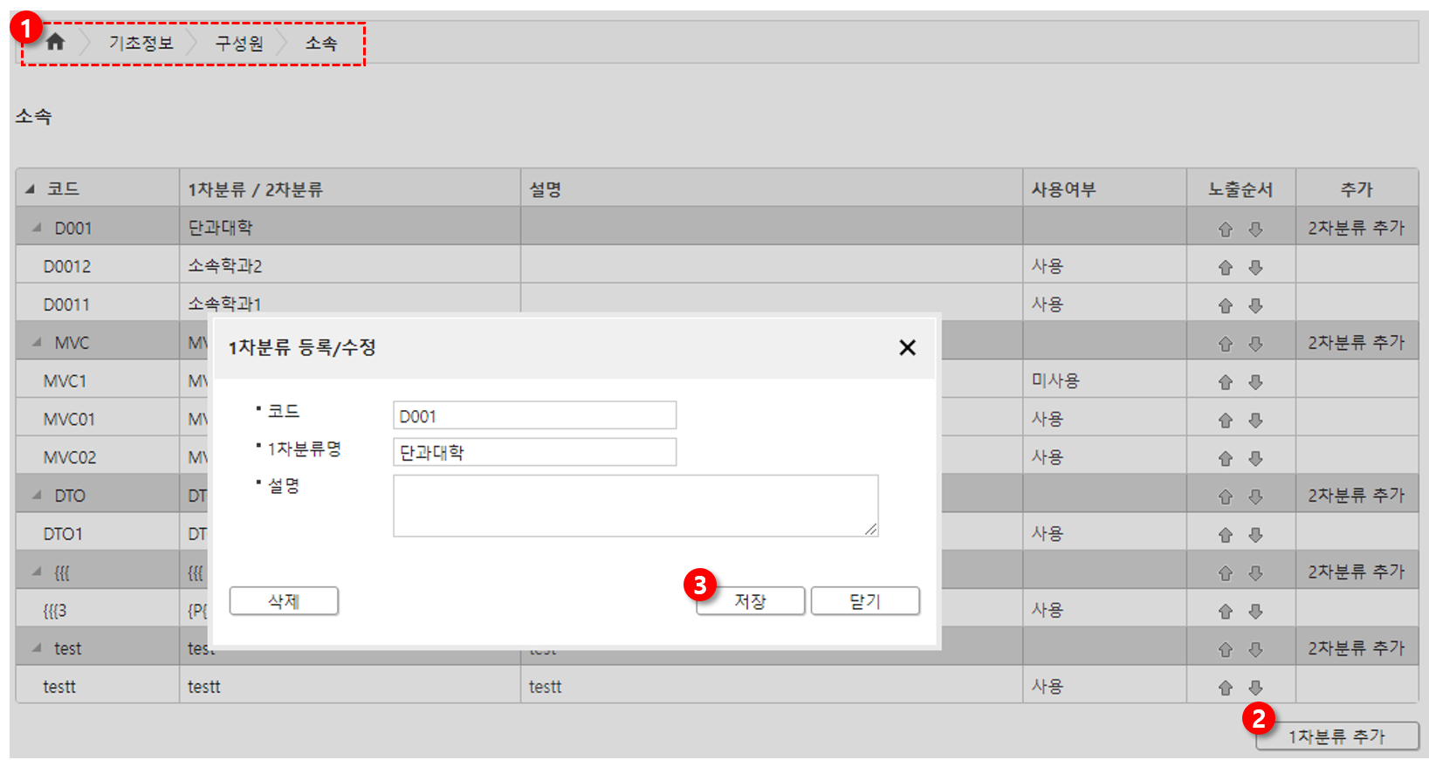Move {{{3 row down
This screenshot has width=1429, height=760.
point(1255,612)
